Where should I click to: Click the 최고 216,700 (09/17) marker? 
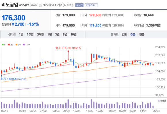tap(68, 48)
